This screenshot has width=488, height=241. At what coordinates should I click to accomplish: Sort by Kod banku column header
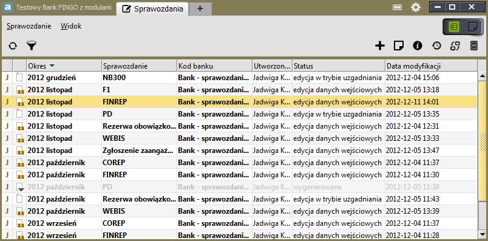pos(214,66)
